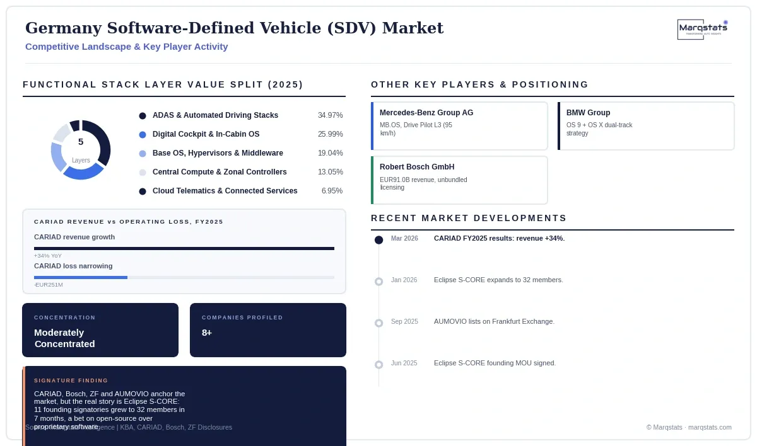The height and width of the screenshot is (446, 757).
Task: Click 'AUMOVIO lists on Frankfurt Exchange.'
Action: pos(494,321)
